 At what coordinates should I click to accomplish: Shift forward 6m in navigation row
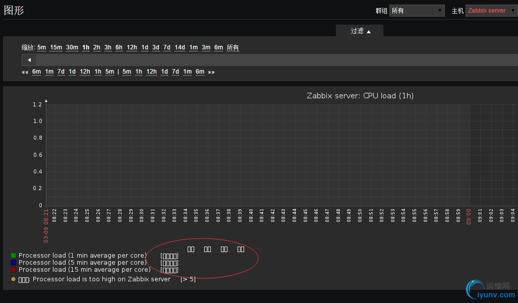[x=200, y=72]
